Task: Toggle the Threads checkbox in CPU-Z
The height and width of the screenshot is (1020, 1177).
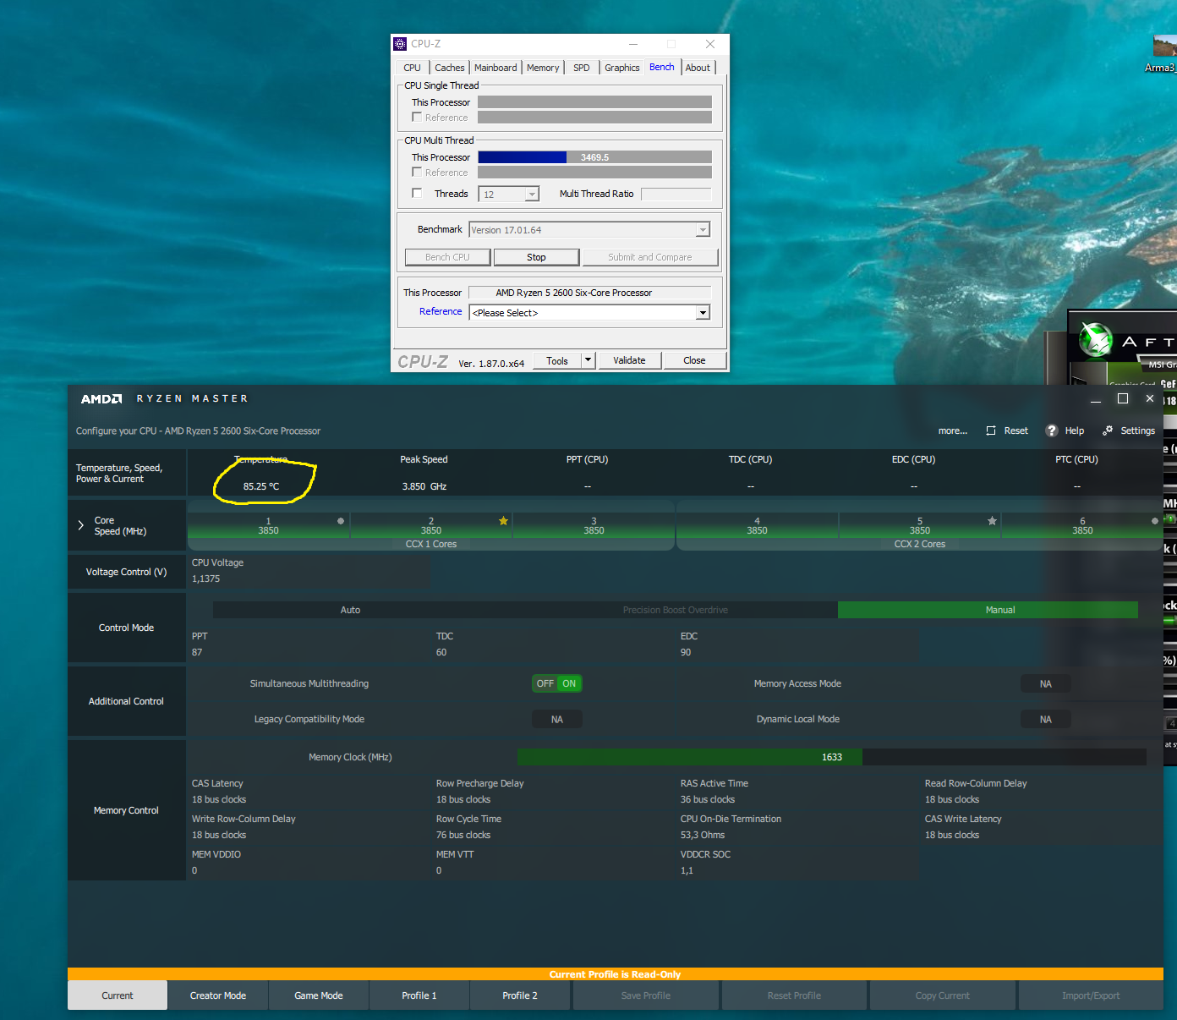Action: point(417,193)
